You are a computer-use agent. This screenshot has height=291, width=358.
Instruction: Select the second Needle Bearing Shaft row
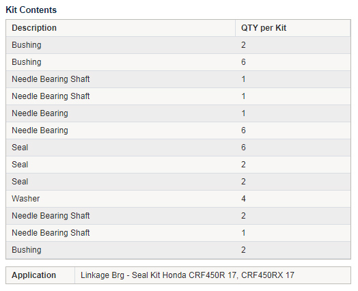[178, 96]
